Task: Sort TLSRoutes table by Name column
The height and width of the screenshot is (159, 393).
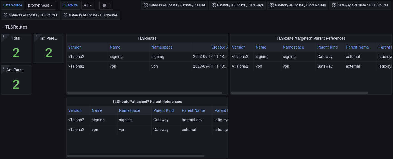Action: tap(115, 47)
